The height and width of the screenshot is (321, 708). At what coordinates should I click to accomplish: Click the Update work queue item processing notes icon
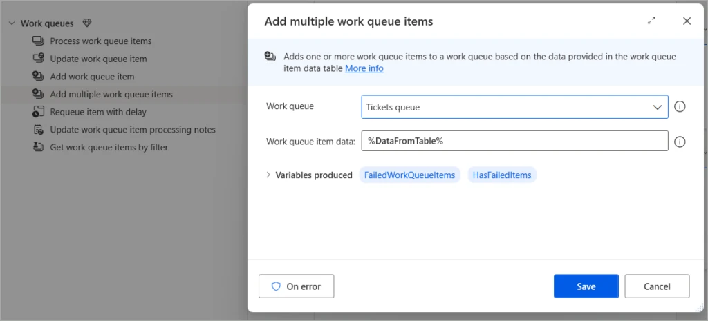pyautogui.click(x=38, y=130)
